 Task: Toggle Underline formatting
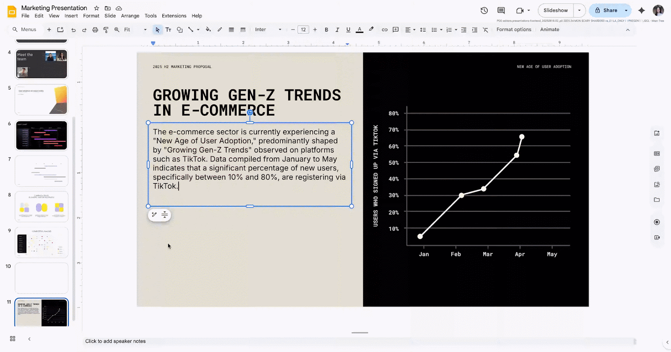click(348, 30)
